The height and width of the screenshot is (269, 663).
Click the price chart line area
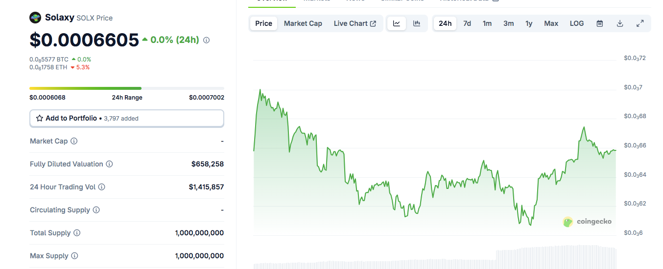click(x=435, y=161)
